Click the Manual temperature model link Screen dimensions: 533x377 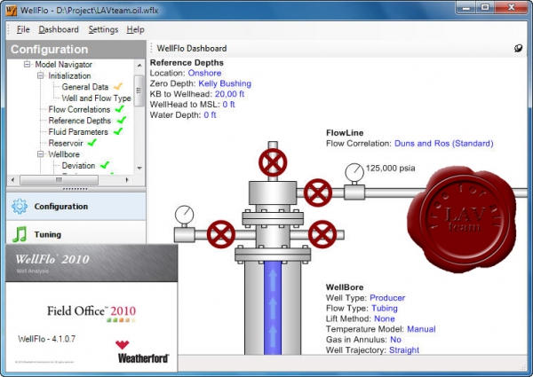tap(421, 329)
